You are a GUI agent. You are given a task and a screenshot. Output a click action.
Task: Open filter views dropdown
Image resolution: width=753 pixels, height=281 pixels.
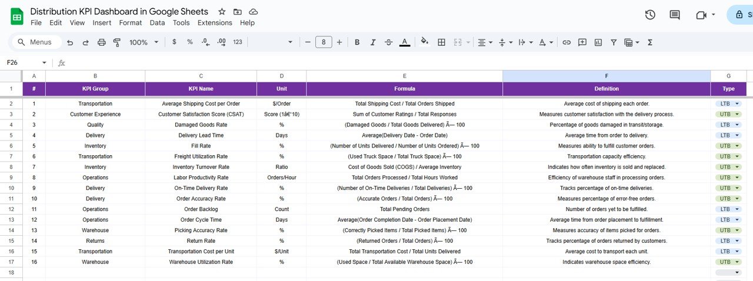(632, 42)
